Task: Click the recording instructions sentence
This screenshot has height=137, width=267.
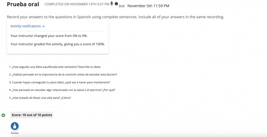Action: [x=115, y=17]
